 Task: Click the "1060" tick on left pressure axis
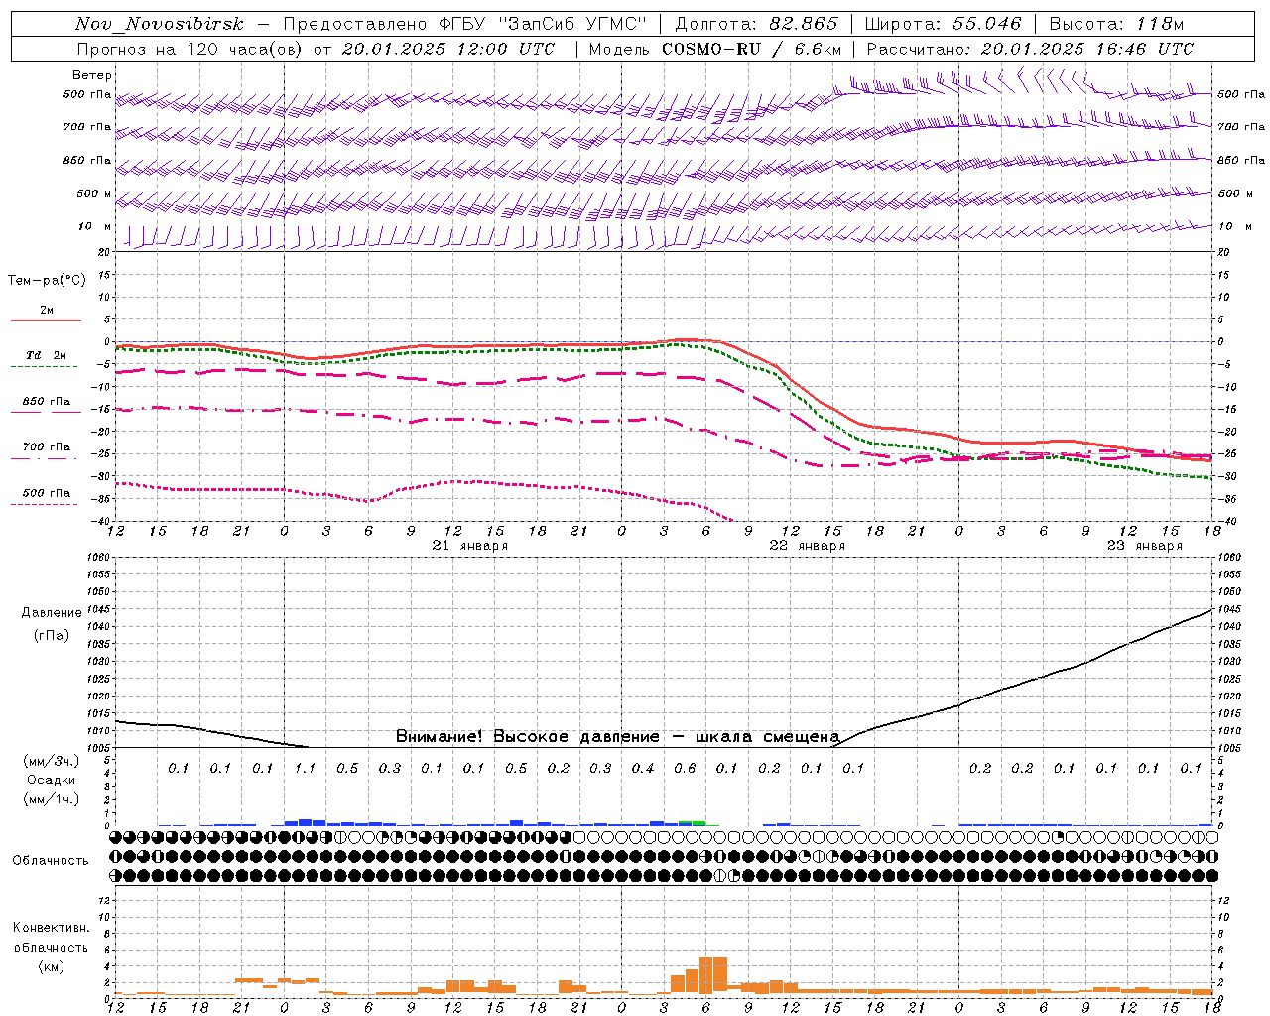click(98, 557)
